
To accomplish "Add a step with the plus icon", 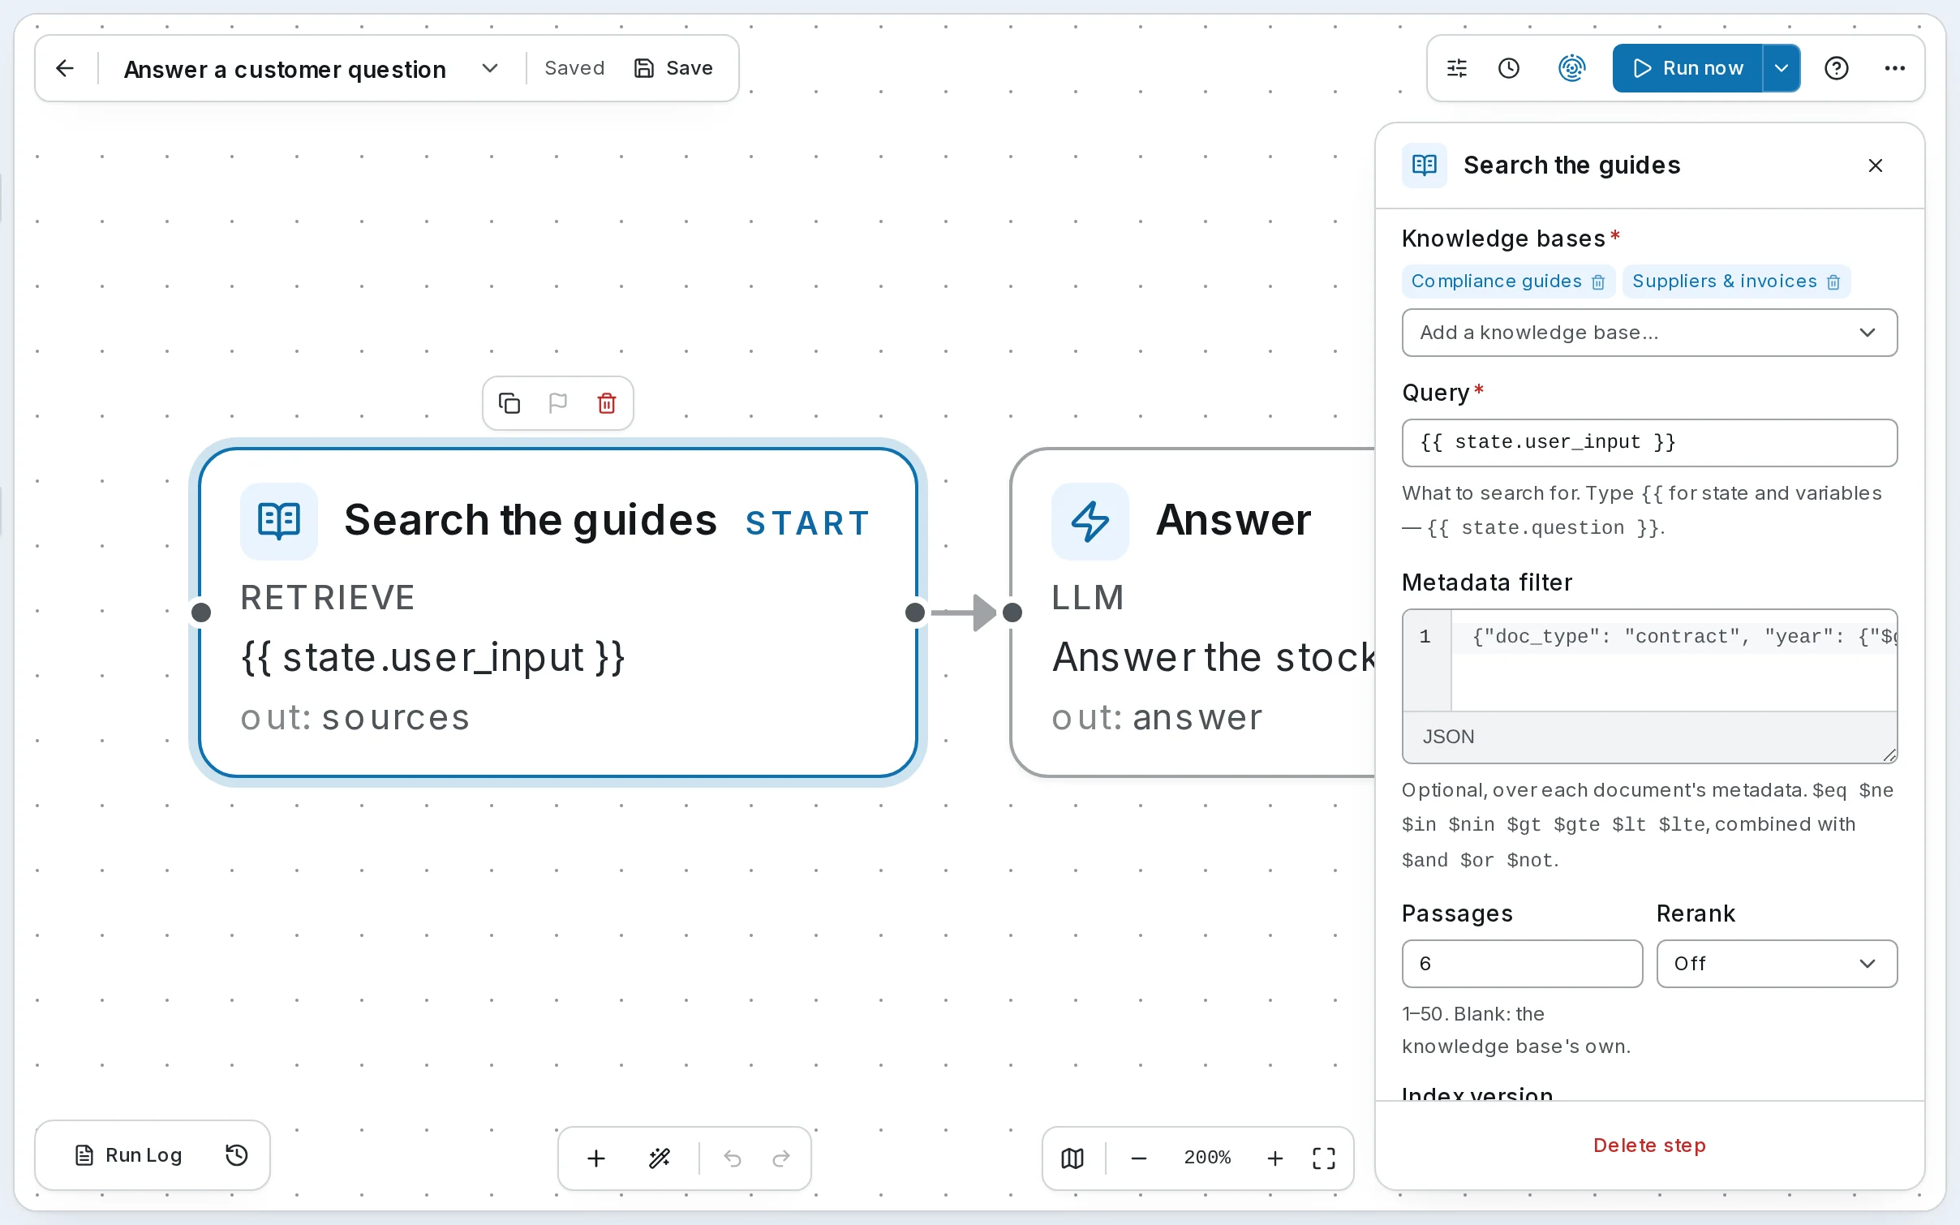I will (x=596, y=1158).
